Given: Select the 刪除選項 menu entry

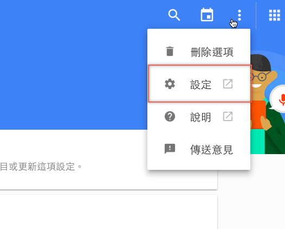Looking at the screenshot, I should tap(199, 52).
